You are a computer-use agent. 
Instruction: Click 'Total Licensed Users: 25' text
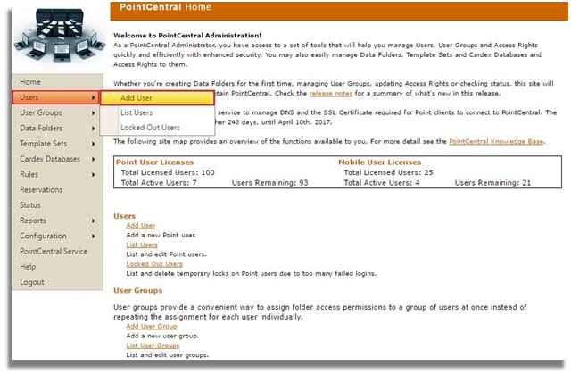[x=388, y=172]
